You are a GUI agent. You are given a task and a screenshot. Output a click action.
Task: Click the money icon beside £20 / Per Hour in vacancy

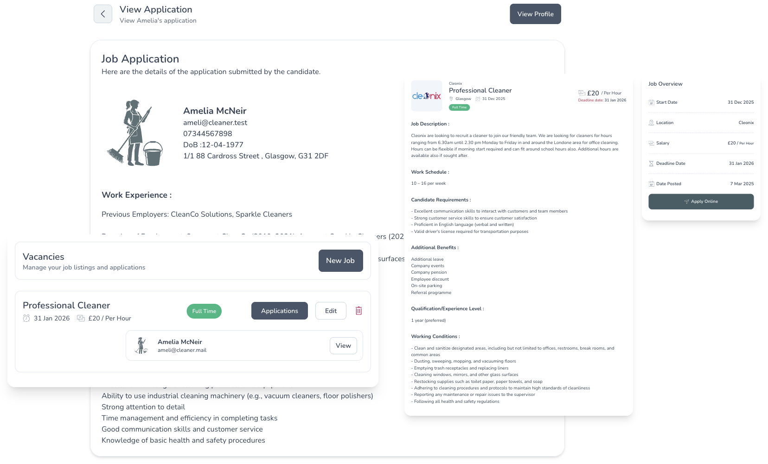pyautogui.click(x=81, y=318)
